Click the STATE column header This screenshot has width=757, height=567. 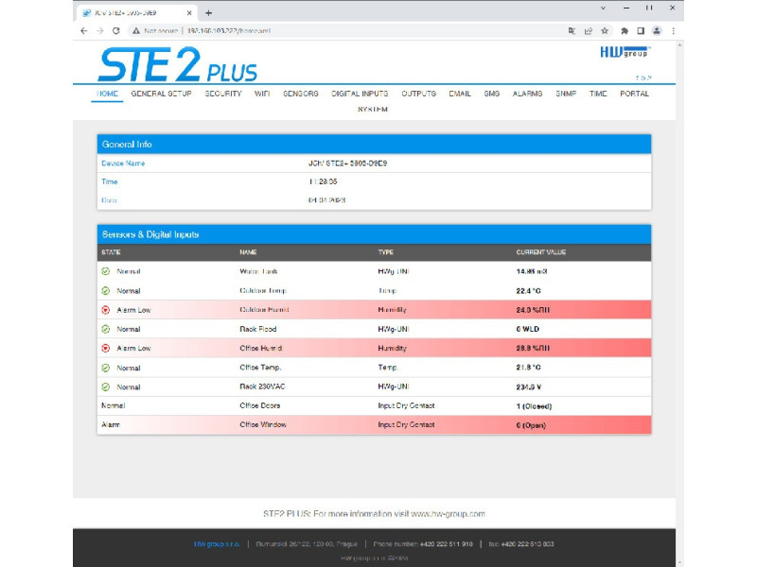click(111, 252)
